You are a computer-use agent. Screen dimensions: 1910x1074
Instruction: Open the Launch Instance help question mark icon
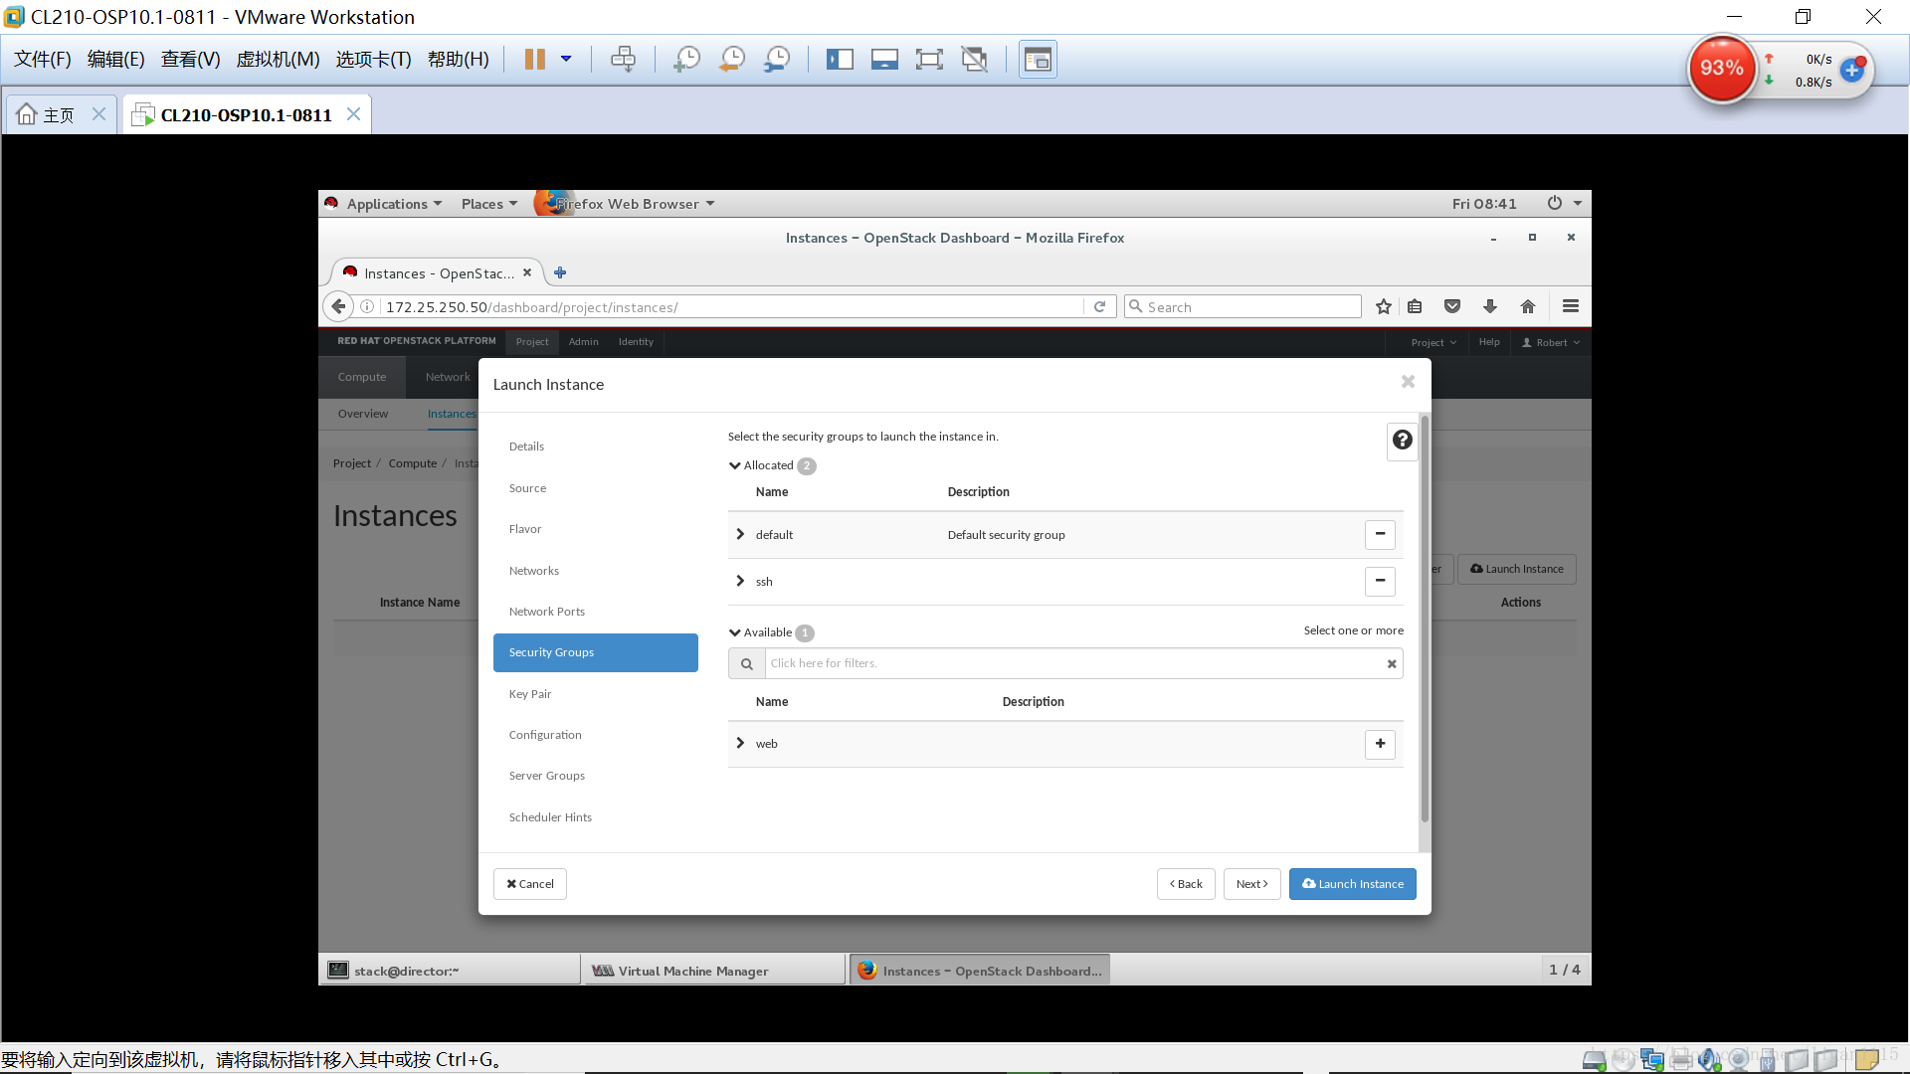tap(1402, 440)
